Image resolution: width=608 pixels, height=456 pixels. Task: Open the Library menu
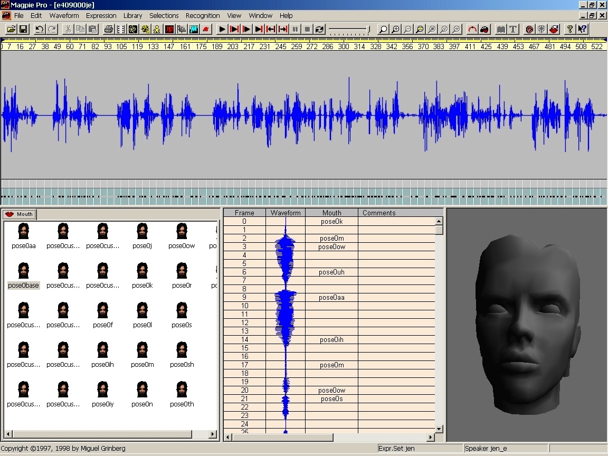pos(133,16)
